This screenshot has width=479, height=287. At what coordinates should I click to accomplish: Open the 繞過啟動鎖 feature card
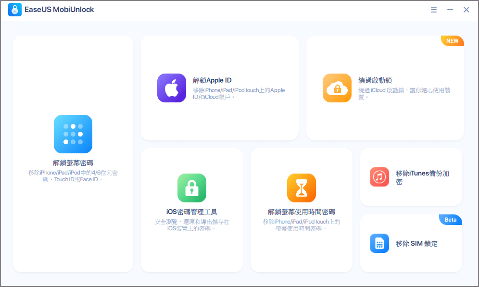[x=385, y=88]
